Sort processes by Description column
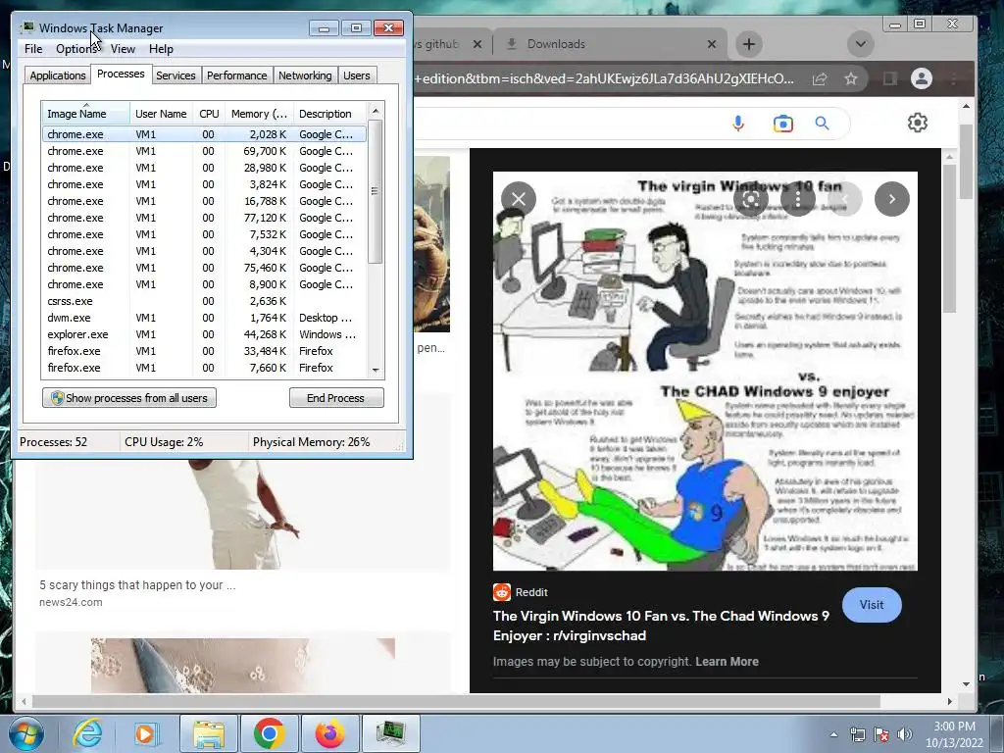This screenshot has width=1004, height=753. pyautogui.click(x=330, y=114)
